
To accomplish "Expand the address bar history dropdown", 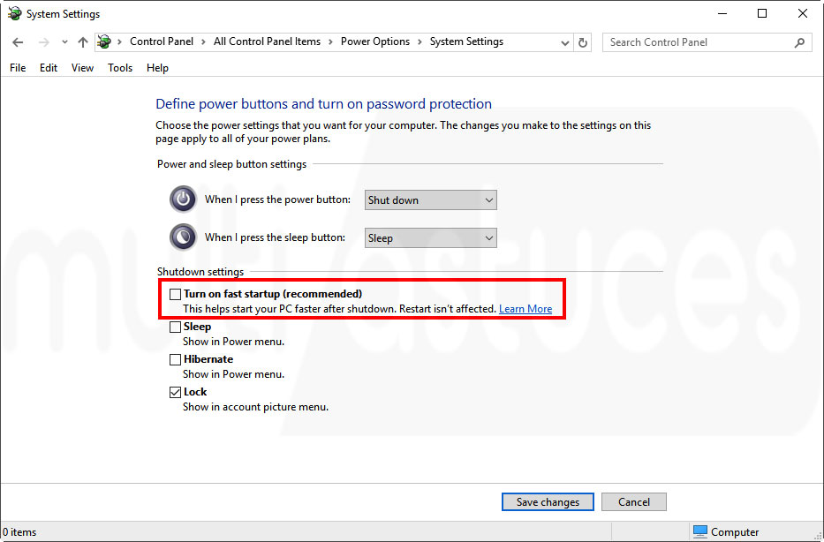I will 565,42.
